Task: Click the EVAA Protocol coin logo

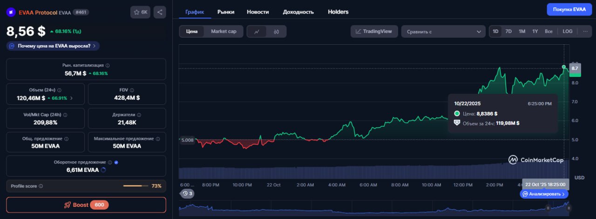Action: click(x=10, y=13)
